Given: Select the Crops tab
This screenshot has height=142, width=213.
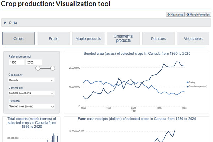Looking at the screenshot, I should 18,38.
